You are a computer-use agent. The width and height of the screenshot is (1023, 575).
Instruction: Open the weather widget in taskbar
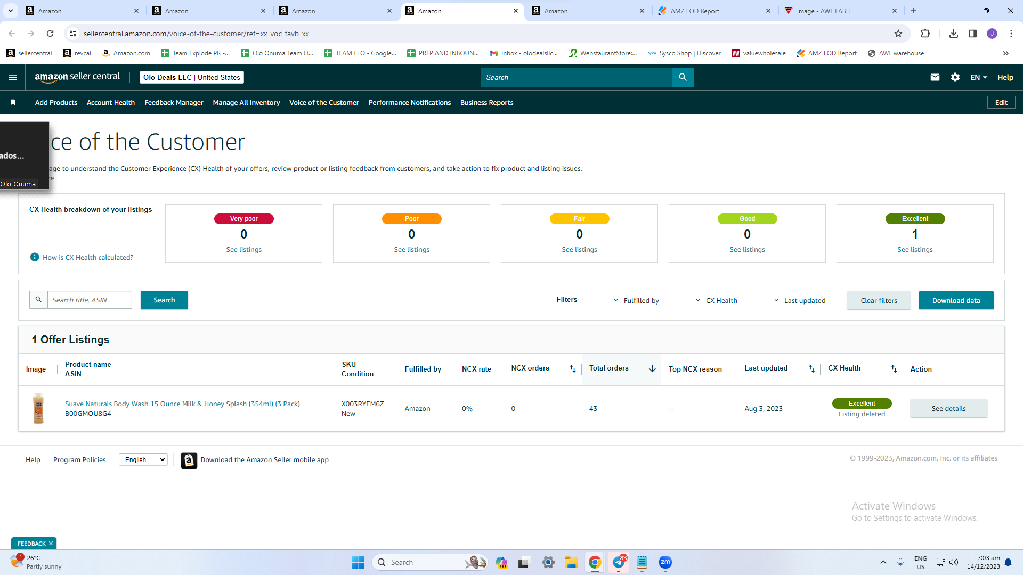pyautogui.click(x=36, y=562)
